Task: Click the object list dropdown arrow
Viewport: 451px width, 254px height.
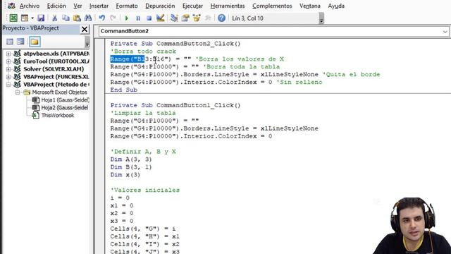Action: coord(445,31)
